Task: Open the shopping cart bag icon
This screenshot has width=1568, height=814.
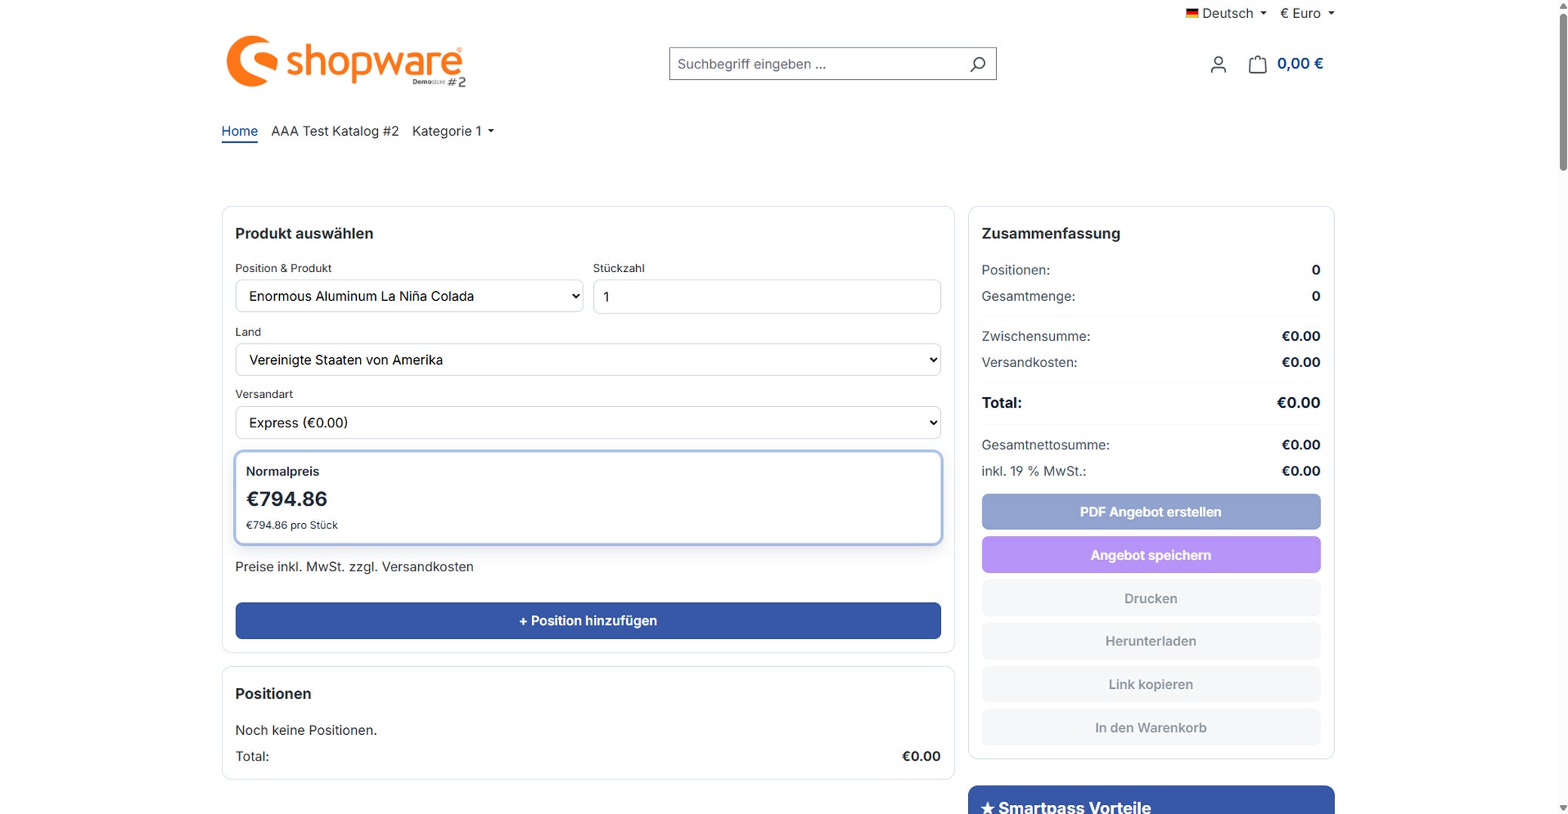Action: click(x=1257, y=65)
